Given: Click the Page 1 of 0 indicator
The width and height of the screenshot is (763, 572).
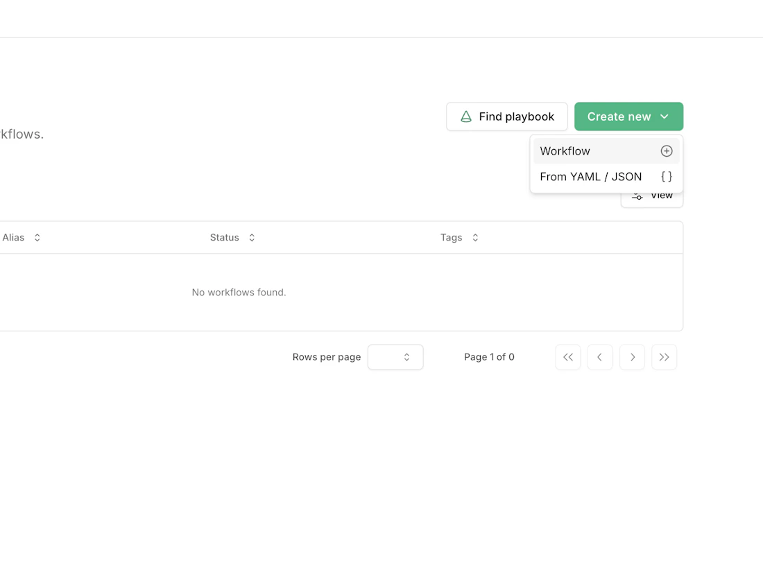Looking at the screenshot, I should tap(490, 357).
